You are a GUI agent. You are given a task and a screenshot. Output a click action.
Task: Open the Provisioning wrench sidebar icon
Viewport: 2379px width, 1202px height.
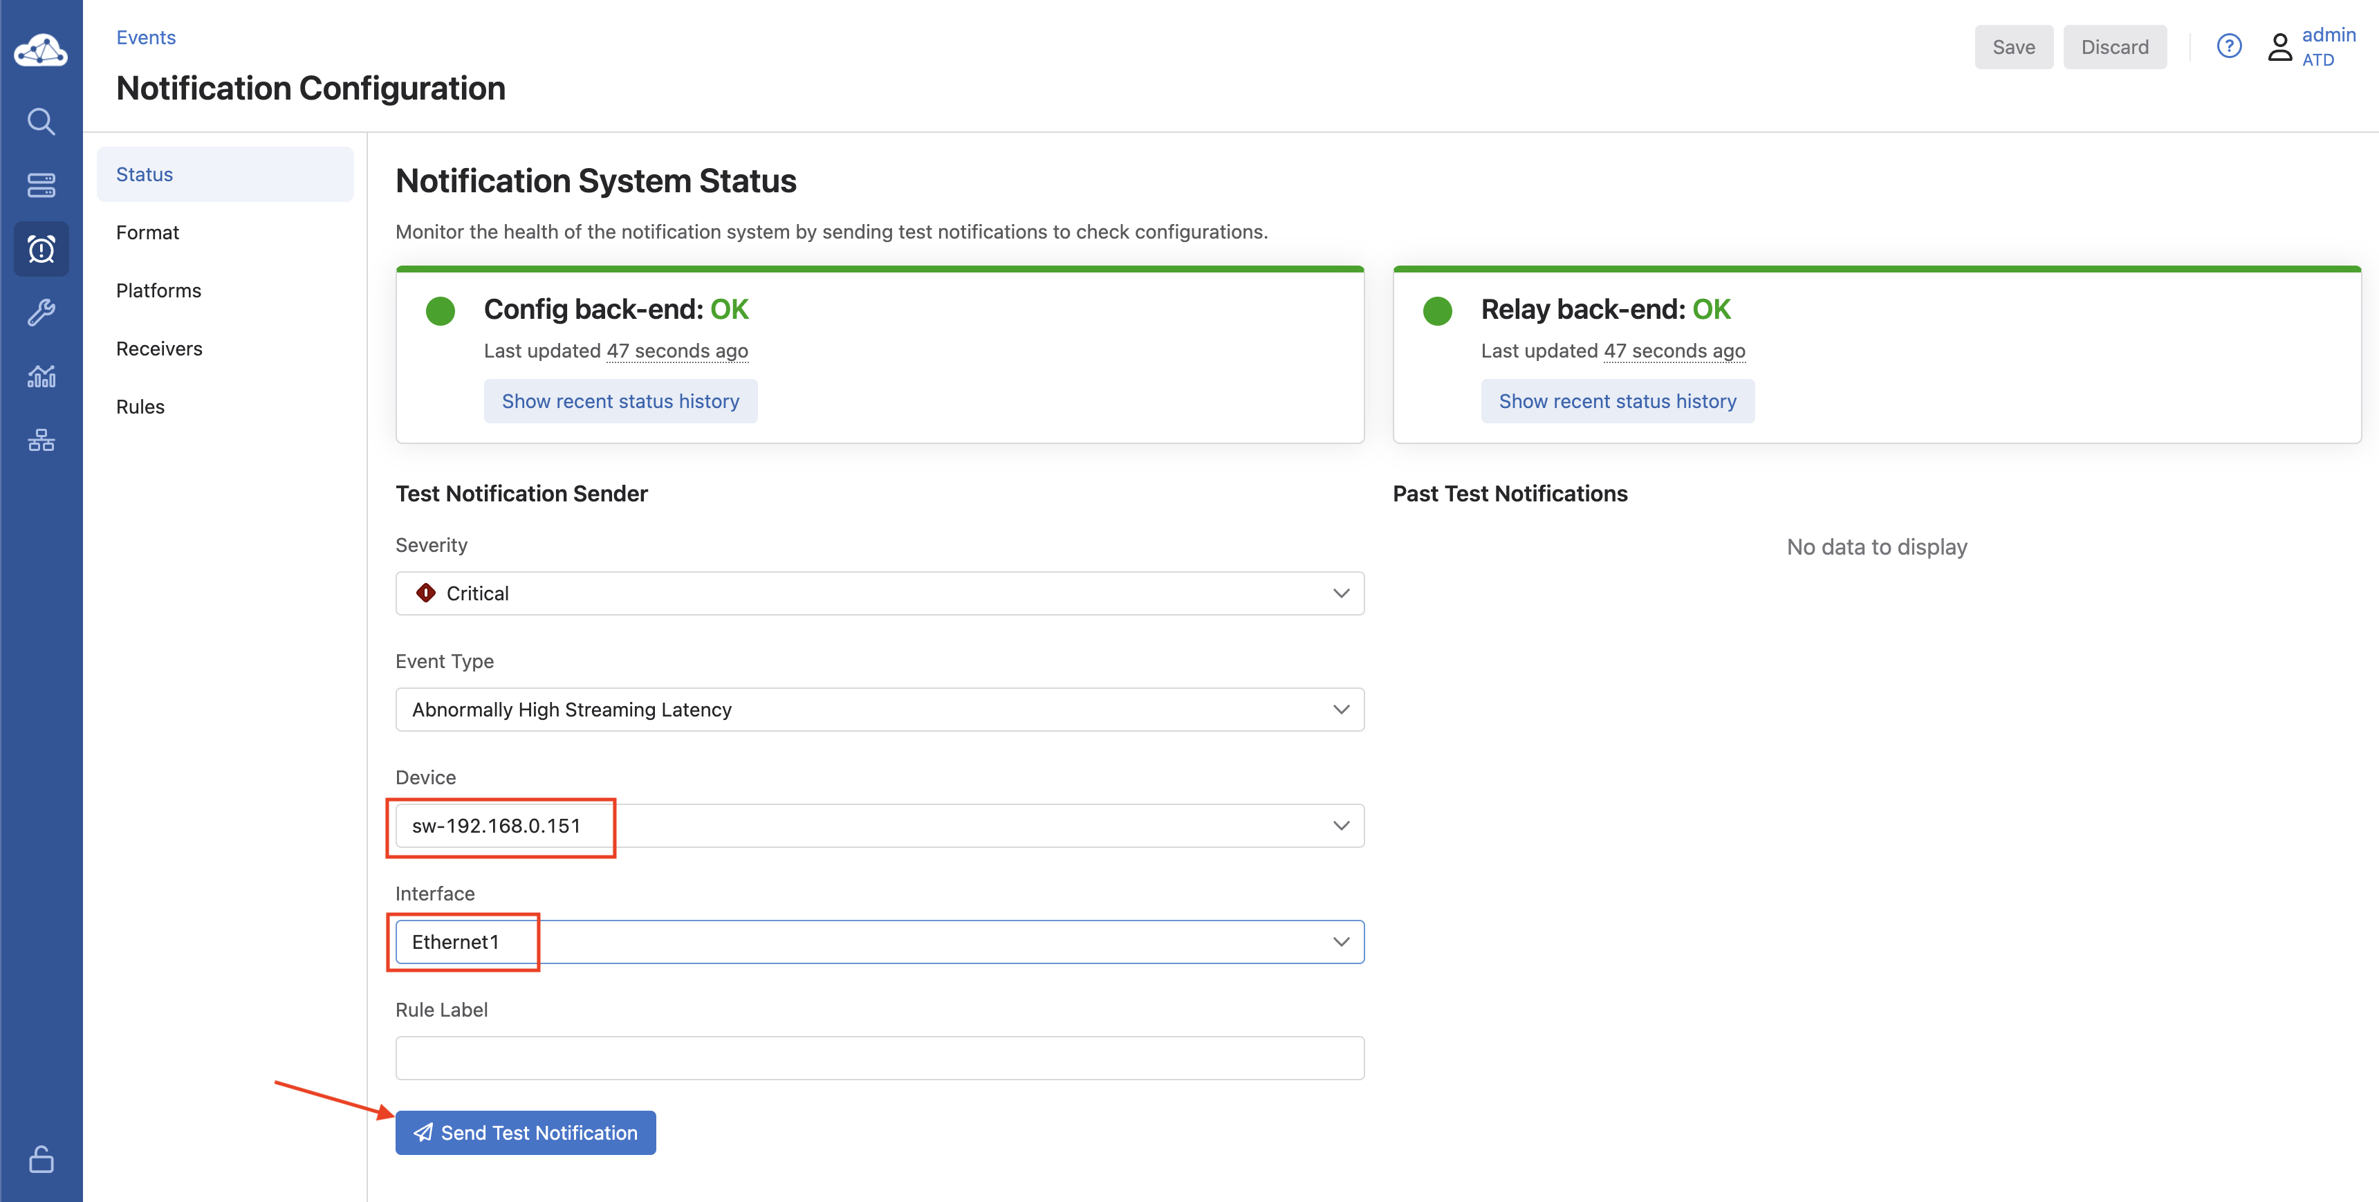(41, 313)
